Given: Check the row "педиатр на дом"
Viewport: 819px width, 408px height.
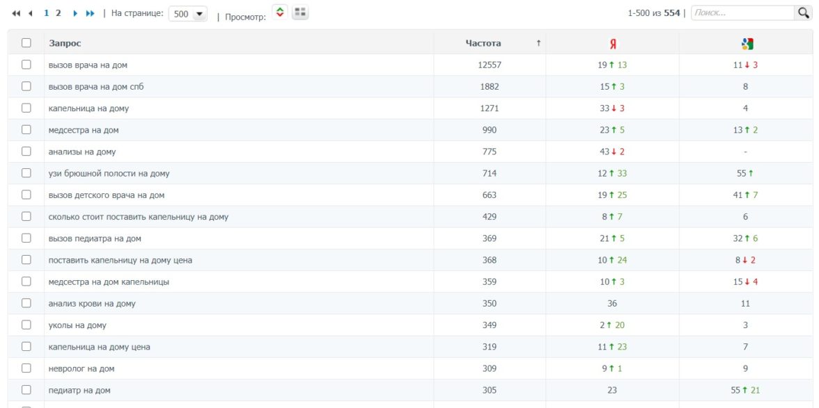Looking at the screenshot, I should click(26, 390).
